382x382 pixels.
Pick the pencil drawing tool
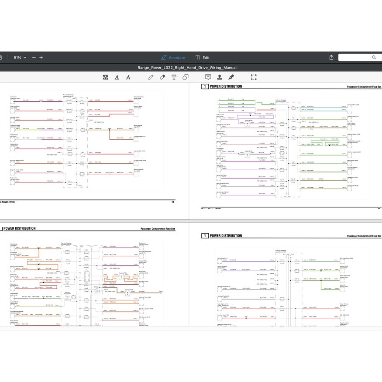coord(151,77)
